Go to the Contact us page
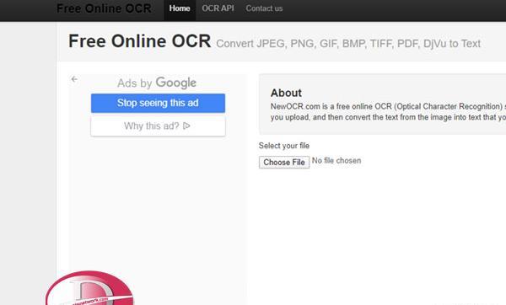The height and width of the screenshot is (305, 506). point(264,8)
